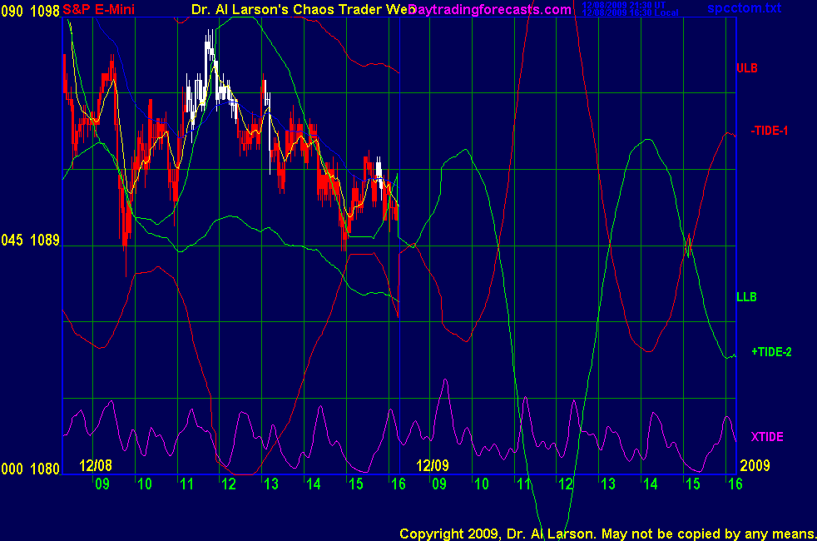Click the 15 hour label for 12/08

coord(356,484)
